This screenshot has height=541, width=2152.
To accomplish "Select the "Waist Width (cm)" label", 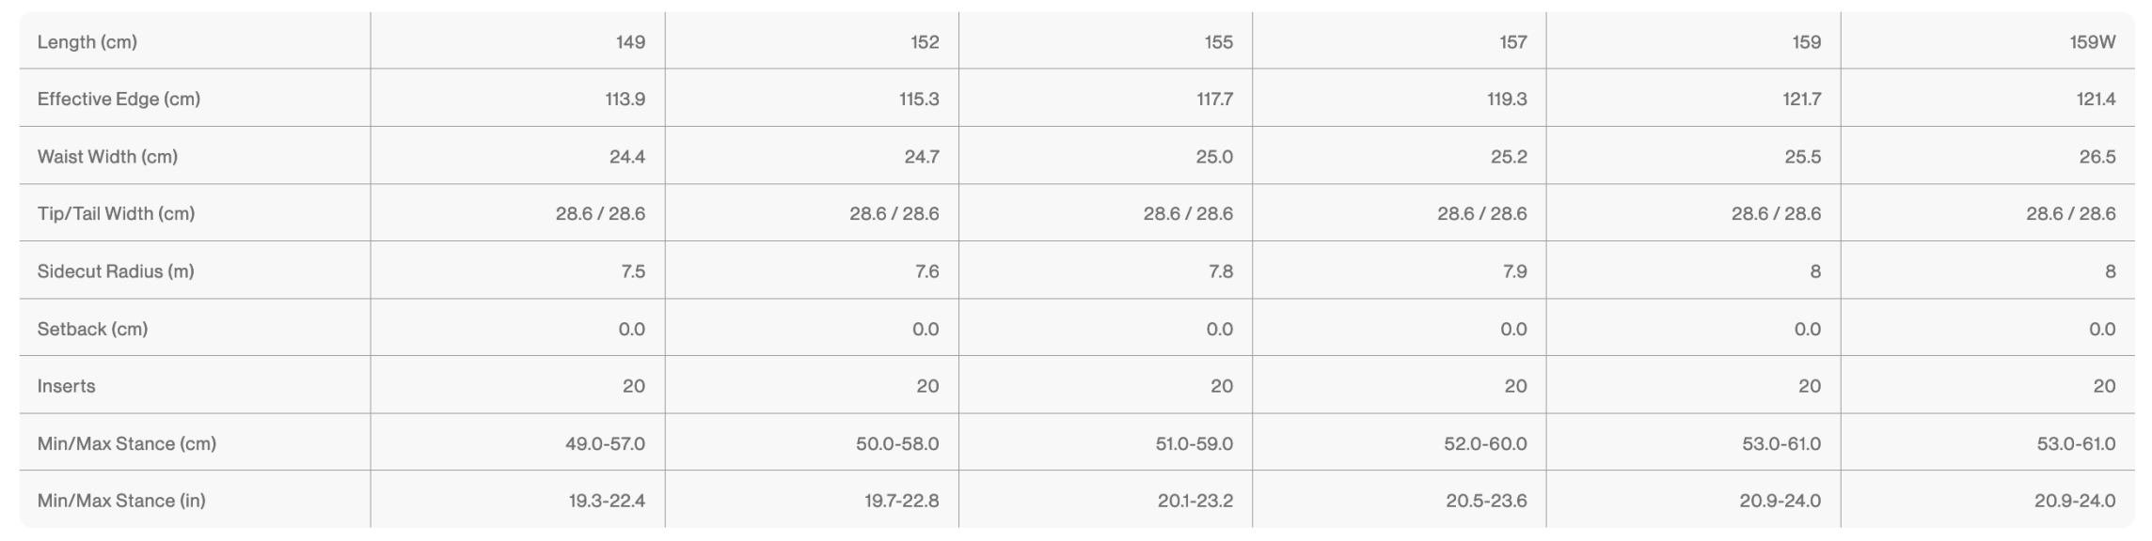I will [x=107, y=157].
